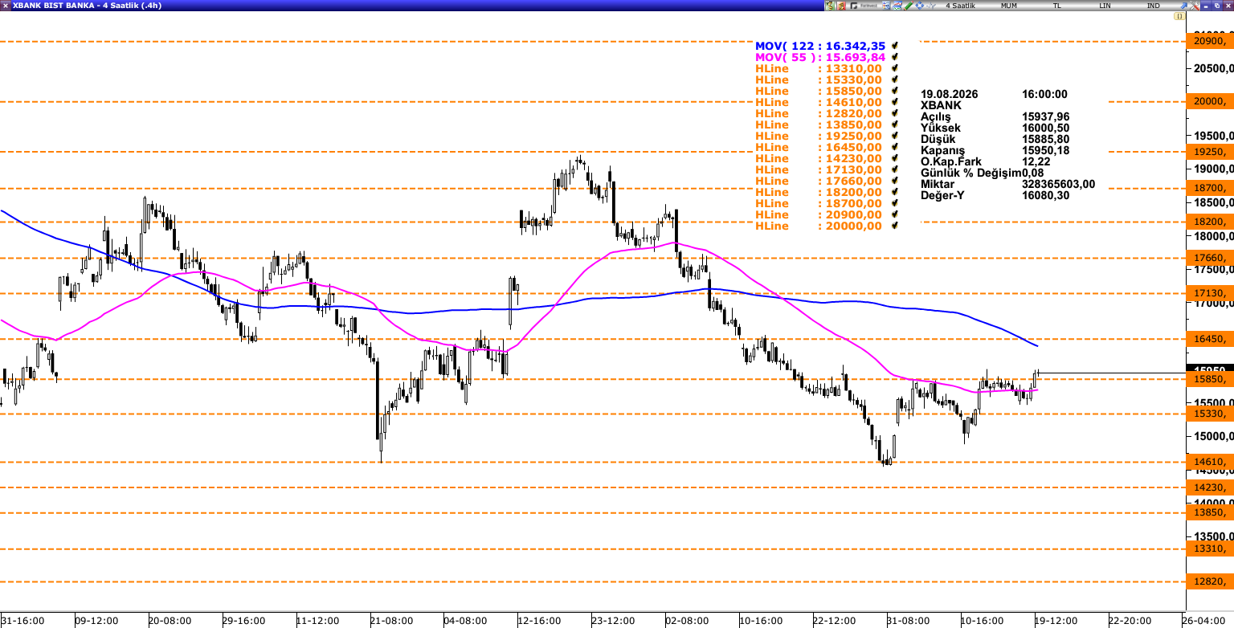Toggle the HLine 14610,00 checkmark
The height and width of the screenshot is (628, 1234).
point(894,102)
